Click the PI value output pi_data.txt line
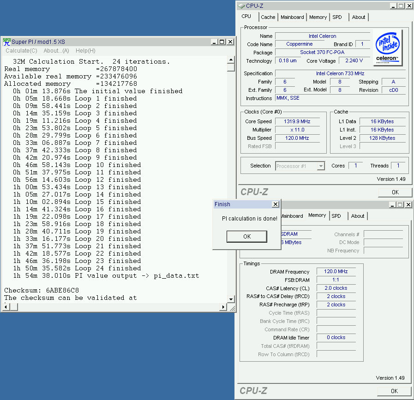Image resolution: width=414 pixels, height=400 pixels. coord(106,275)
